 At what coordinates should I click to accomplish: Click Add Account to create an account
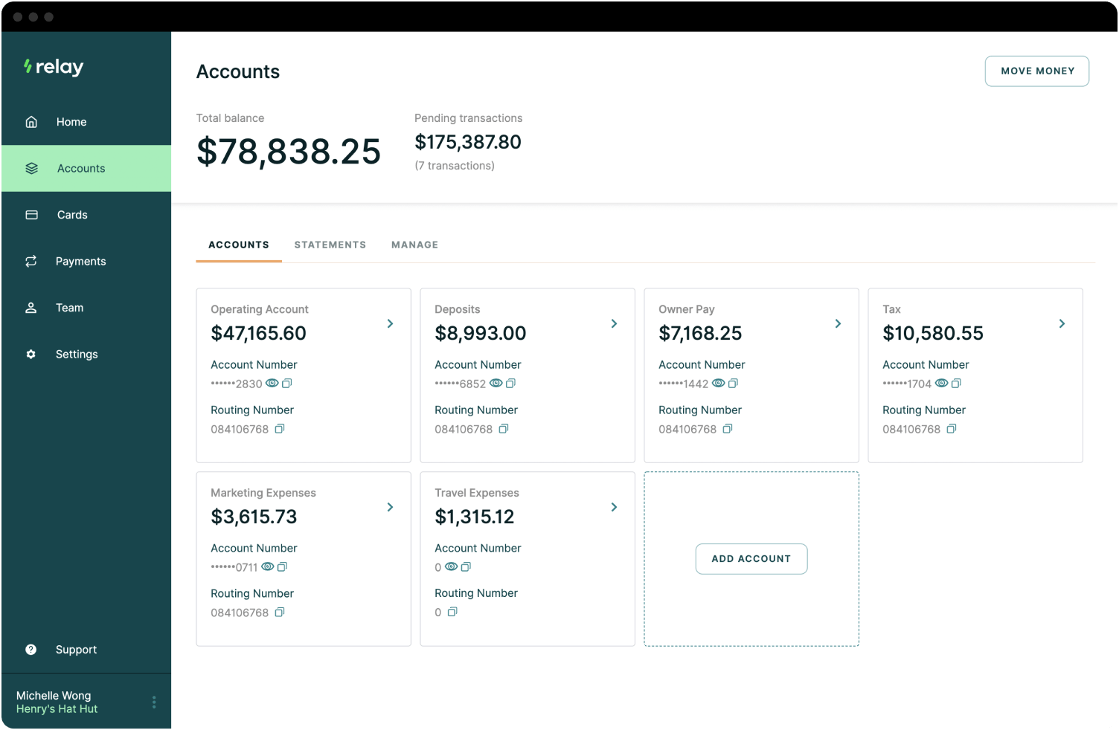751,558
